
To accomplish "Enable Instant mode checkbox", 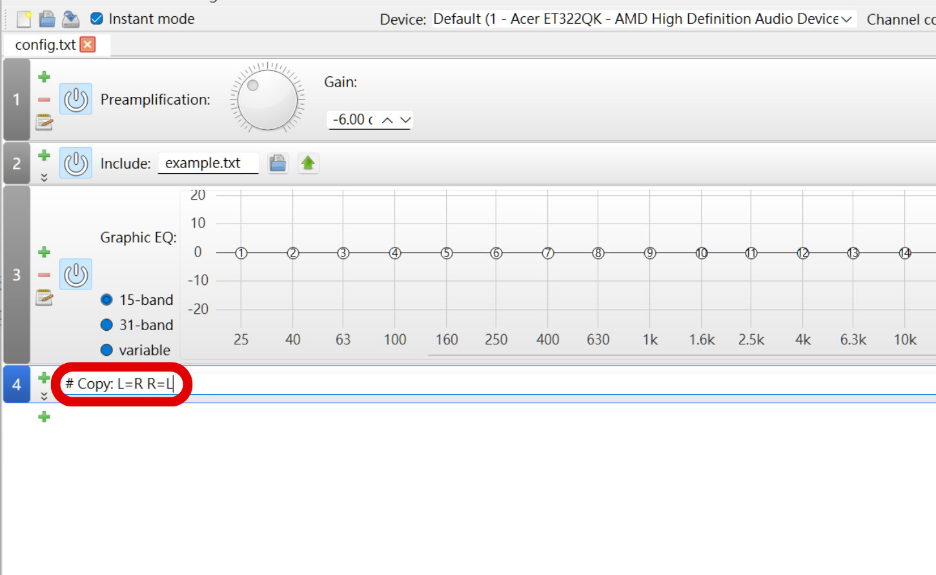I will (97, 19).
